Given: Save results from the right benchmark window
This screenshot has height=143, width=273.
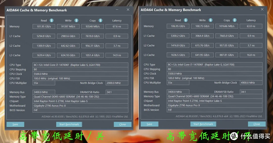Looking at the screenshot, I should [x=149, y=124].
